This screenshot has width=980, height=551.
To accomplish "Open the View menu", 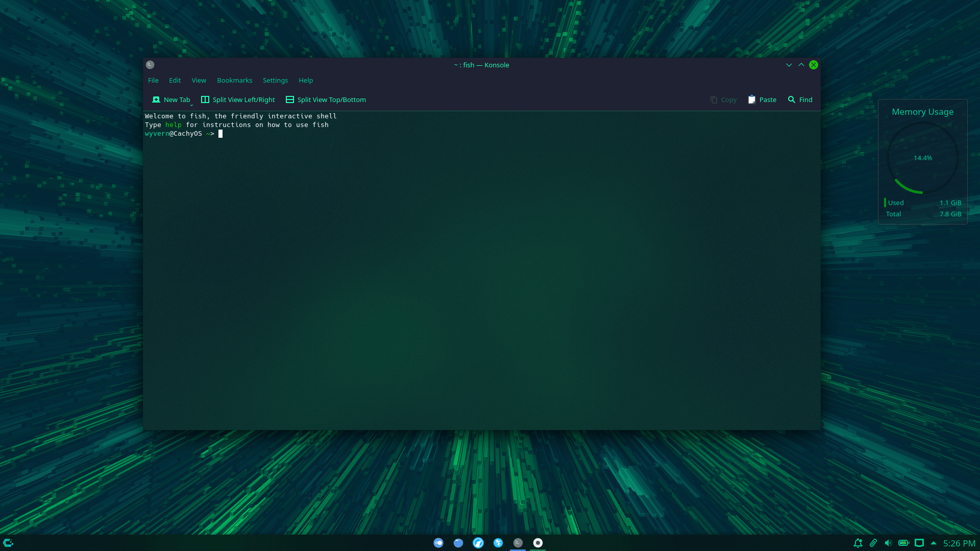I will tap(199, 80).
